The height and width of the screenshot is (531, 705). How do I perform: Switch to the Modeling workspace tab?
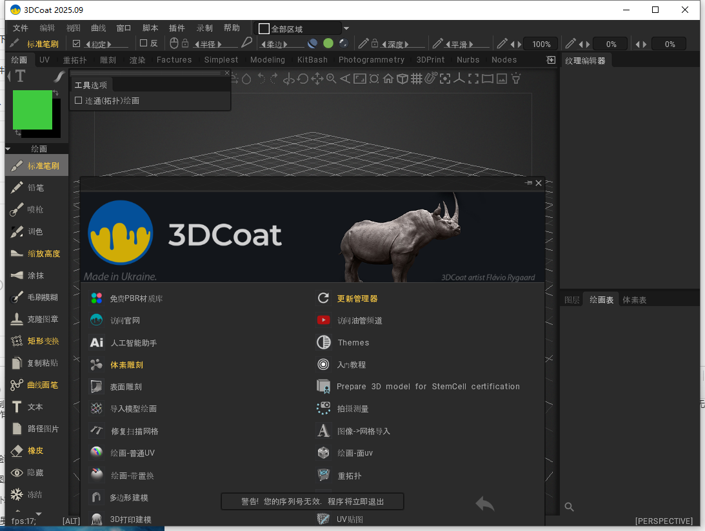click(x=267, y=59)
